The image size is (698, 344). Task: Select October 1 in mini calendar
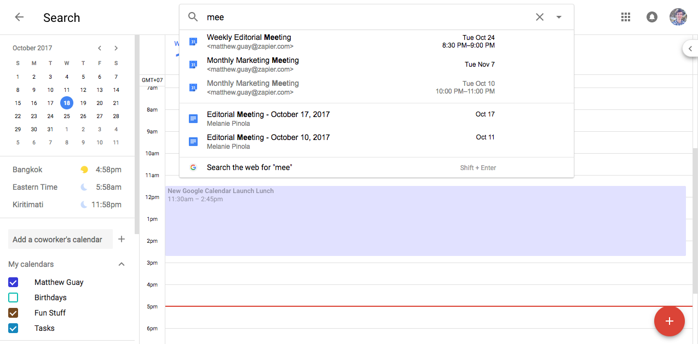[x=18, y=77]
